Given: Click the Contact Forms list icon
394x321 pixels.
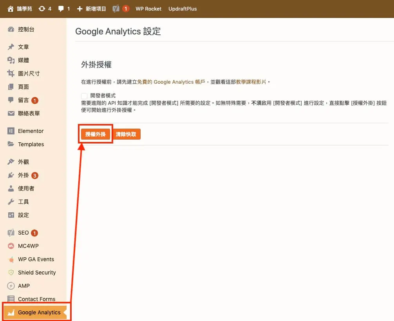Looking at the screenshot, I should [11, 299].
